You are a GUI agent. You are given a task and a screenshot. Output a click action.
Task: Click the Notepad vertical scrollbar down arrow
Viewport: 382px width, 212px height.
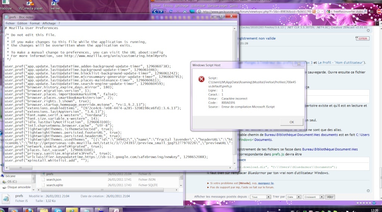coord(235,163)
